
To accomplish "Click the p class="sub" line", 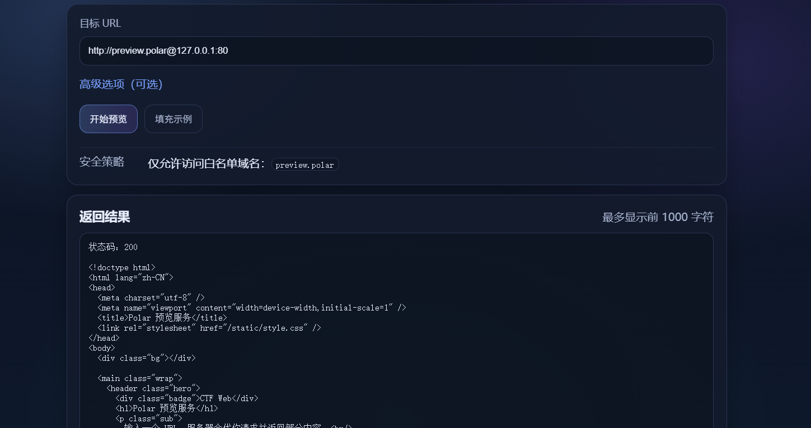I will 149,418.
